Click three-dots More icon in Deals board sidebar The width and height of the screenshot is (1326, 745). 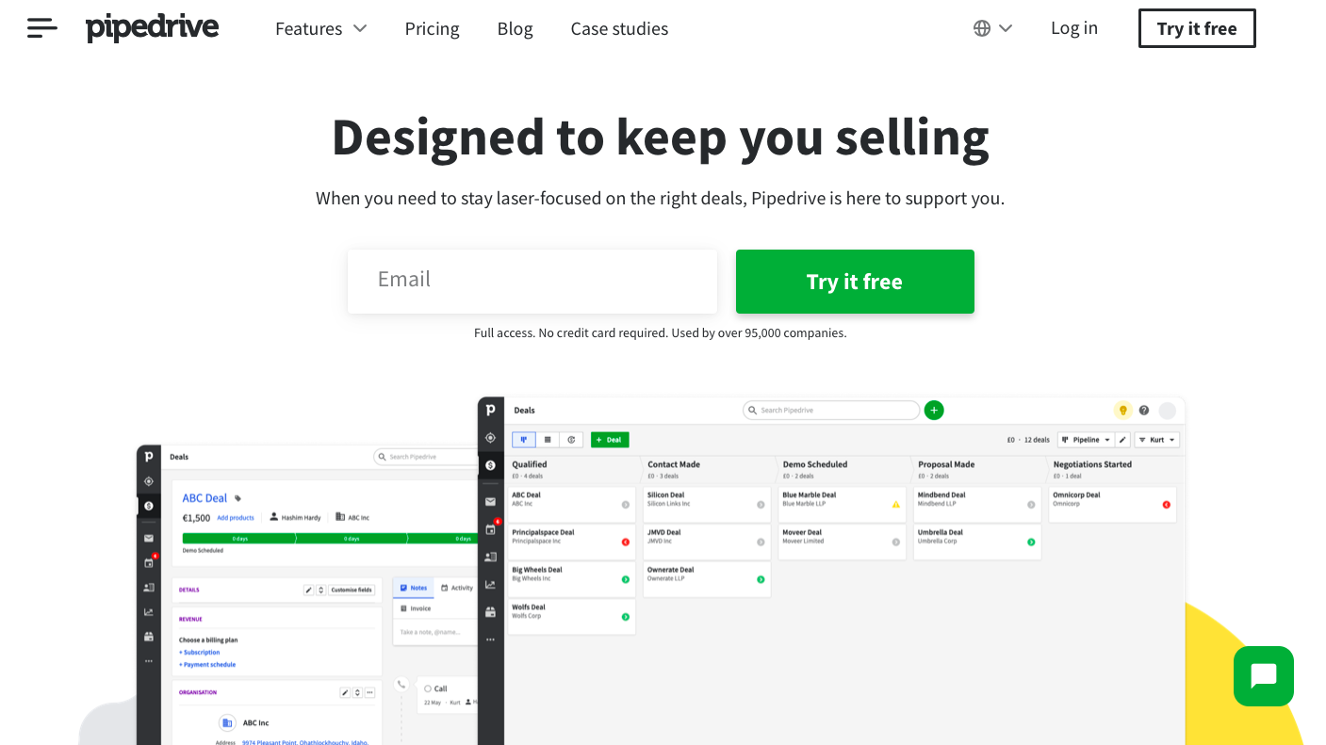[x=490, y=640]
